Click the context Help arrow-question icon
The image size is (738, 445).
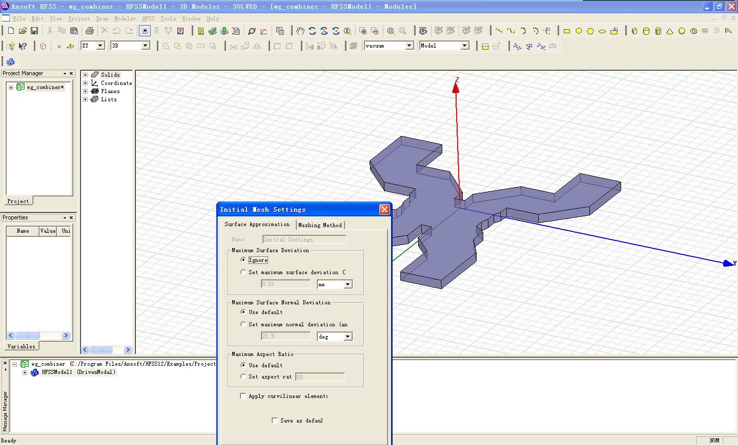tap(23, 46)
